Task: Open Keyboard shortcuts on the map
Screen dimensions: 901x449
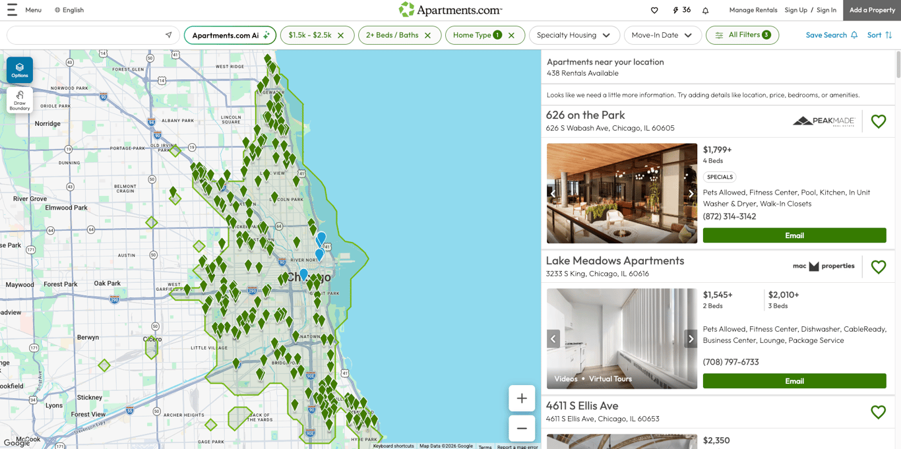Action: click(393, 446)
